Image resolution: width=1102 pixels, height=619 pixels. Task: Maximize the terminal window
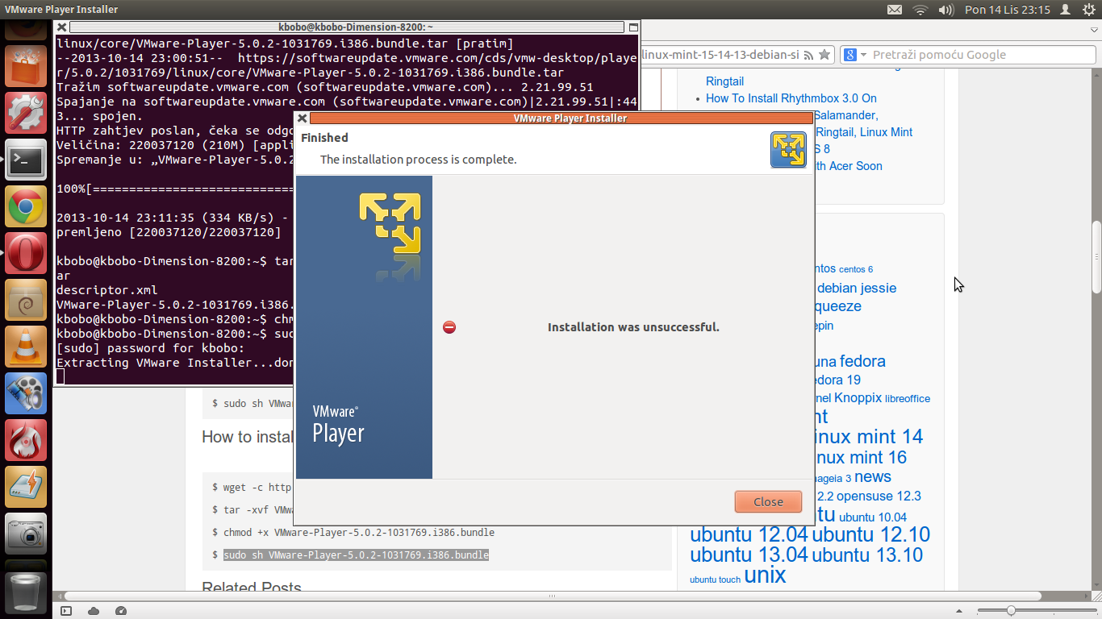(x=633, y=27)
